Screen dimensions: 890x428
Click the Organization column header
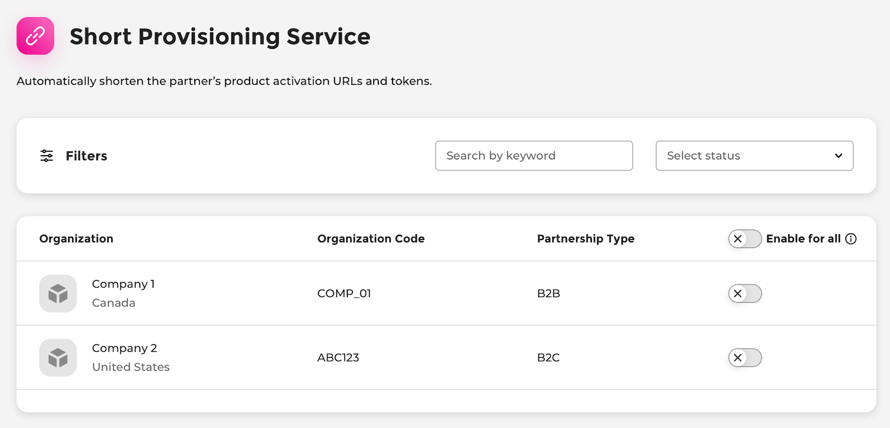click(x=76, y=239)
